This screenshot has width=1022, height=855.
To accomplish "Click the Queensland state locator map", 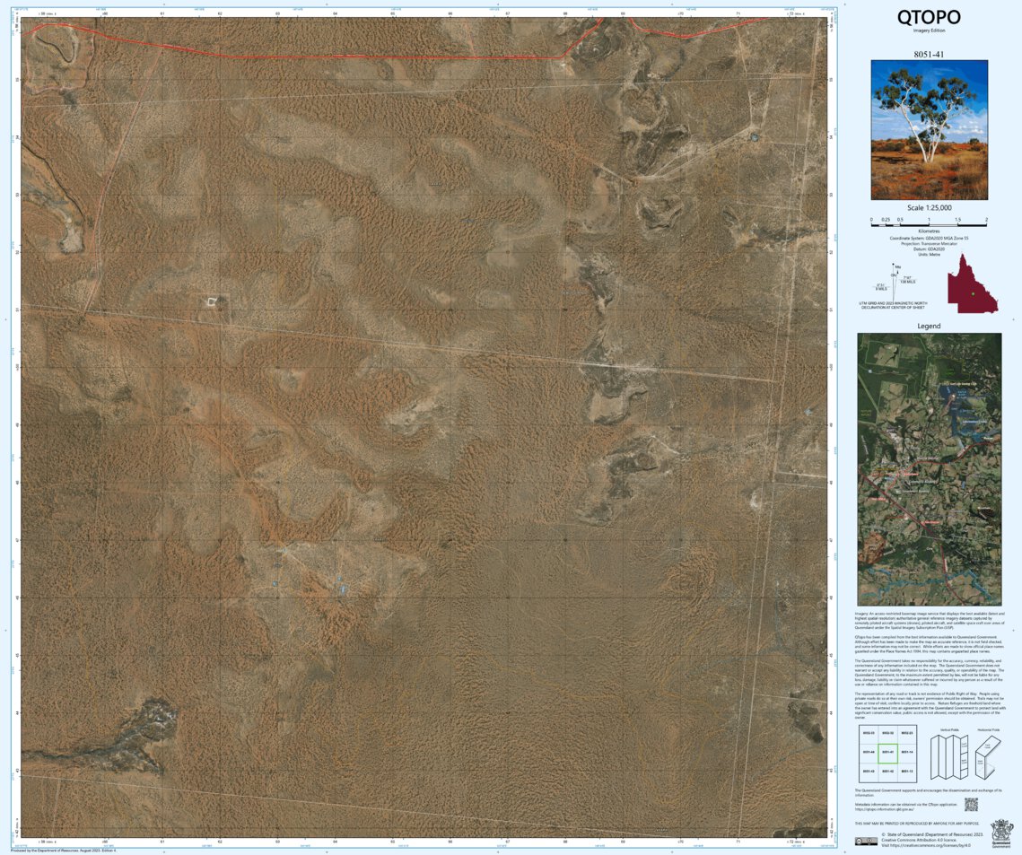I will click(973, 284).
